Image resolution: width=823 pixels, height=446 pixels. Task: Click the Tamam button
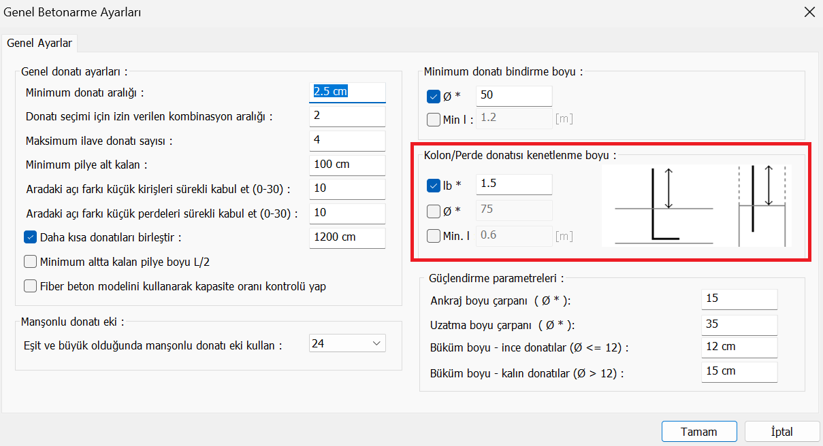698,432
